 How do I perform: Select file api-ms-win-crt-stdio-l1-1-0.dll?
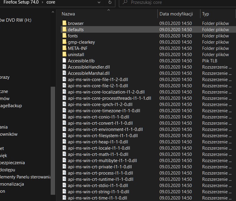(98, 186)
